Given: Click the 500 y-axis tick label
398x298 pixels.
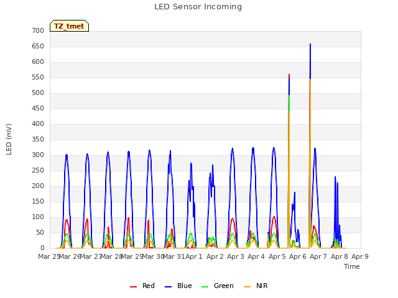Looking at the screenshot, I should click(x=38, y=93).
